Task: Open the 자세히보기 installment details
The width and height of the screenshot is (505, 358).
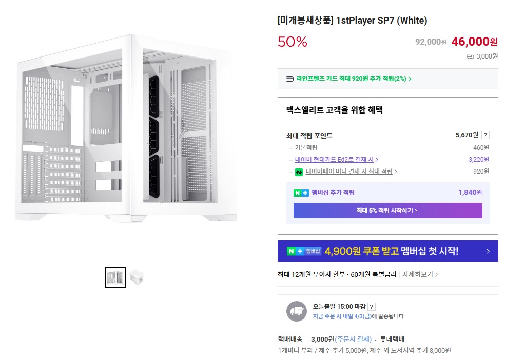Action: [x=420, y=274]
